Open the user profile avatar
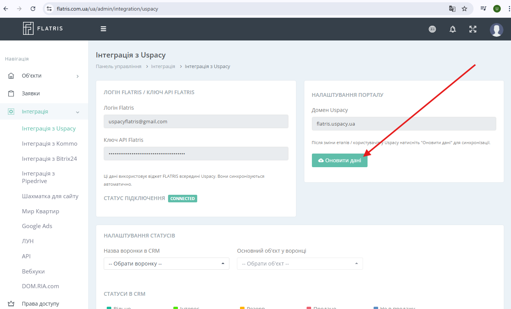Image resolution: width=511 pixels, height=309 pixels. click(496, 30)
